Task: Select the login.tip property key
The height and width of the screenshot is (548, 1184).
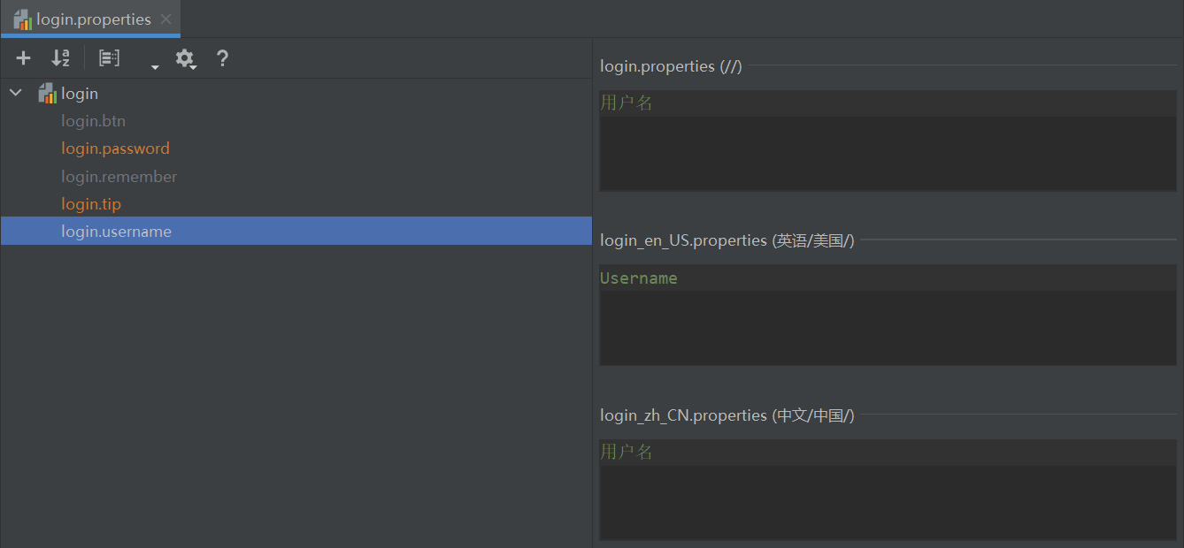Action: coord(90,204)
